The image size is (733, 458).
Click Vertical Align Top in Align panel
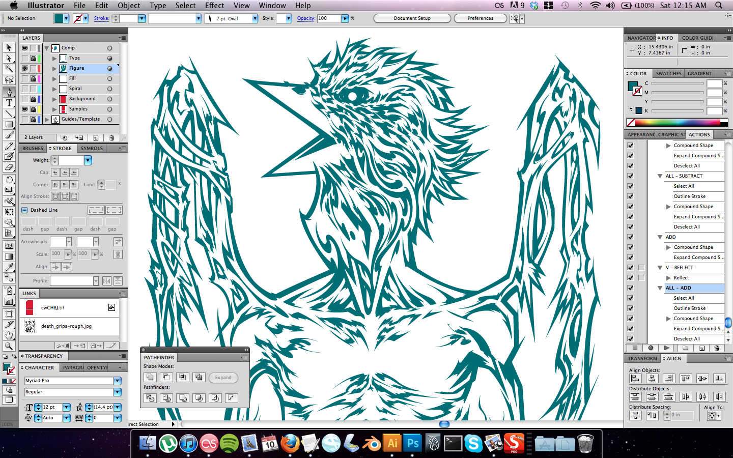(x=686, y=378)
